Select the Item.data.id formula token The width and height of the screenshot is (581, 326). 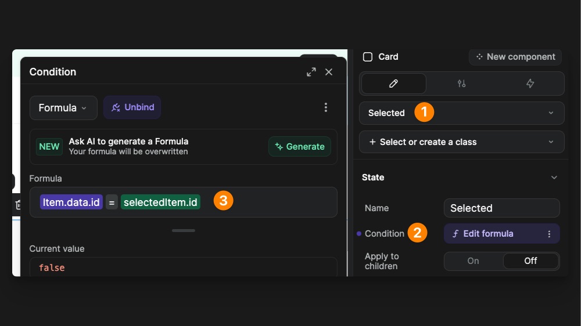pos(71,202)
